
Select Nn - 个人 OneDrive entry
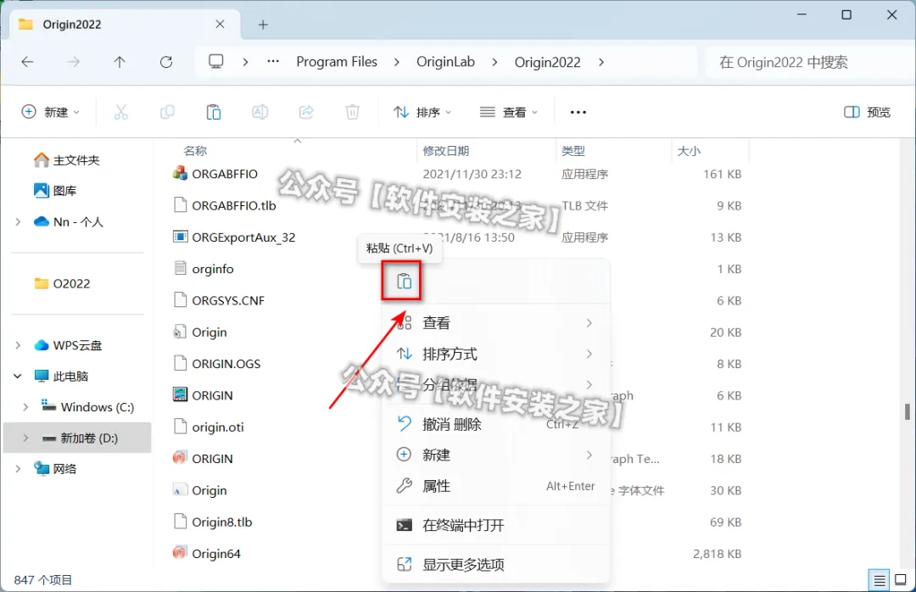click(69, 221)
